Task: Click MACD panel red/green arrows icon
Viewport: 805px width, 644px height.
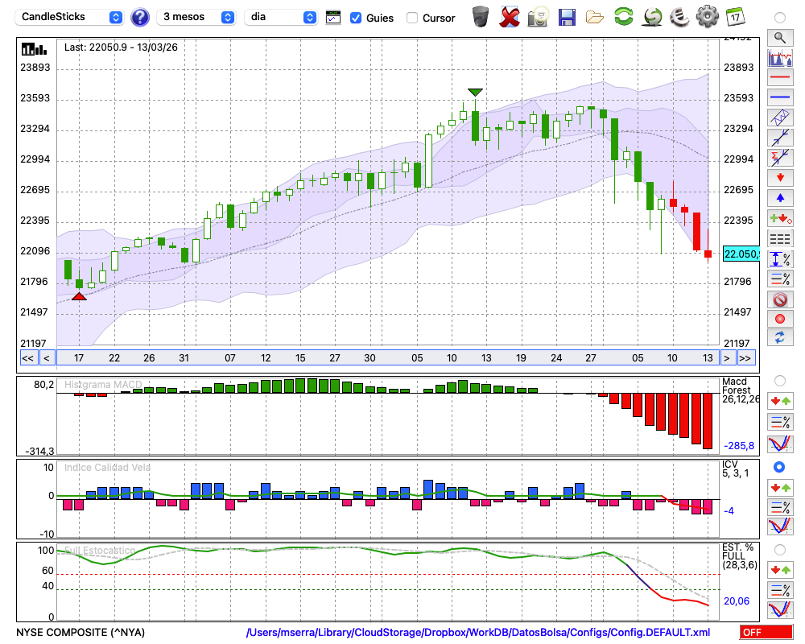Action: (780, 401)
